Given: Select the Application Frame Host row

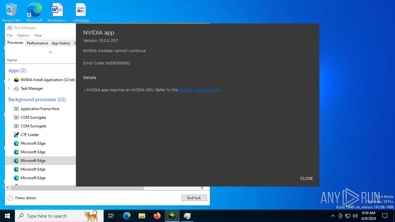Looking at the screenshot, I should pos(40,109).
